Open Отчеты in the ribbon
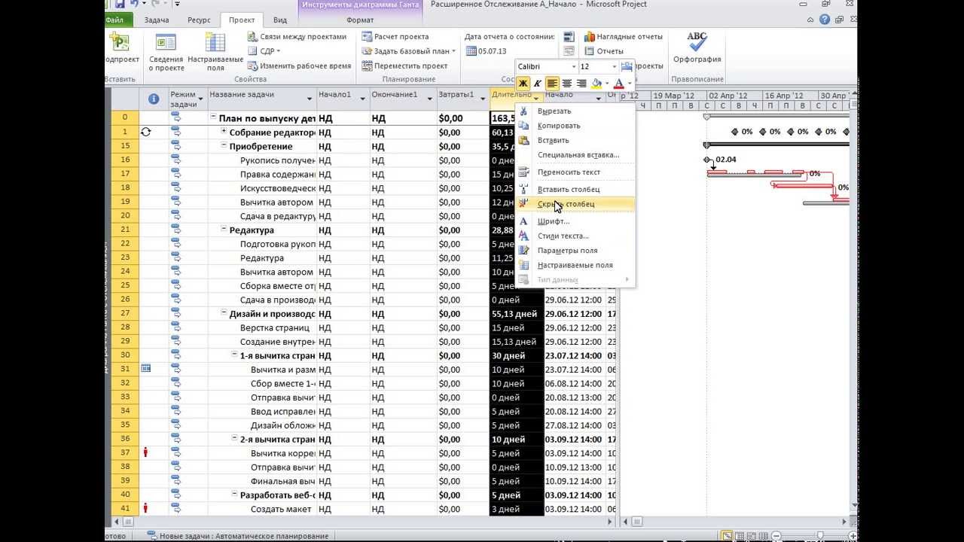964x542 pixels. click(603, 51)
